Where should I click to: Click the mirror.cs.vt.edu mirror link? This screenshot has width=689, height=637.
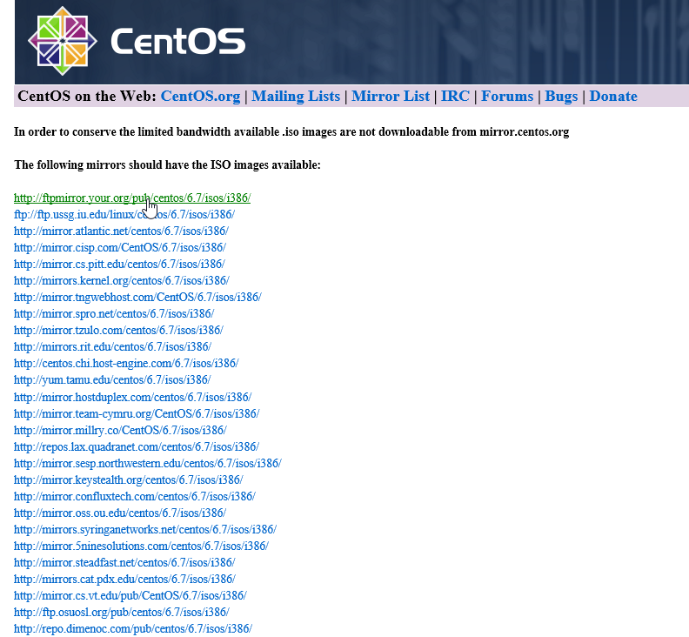(130, 596)
